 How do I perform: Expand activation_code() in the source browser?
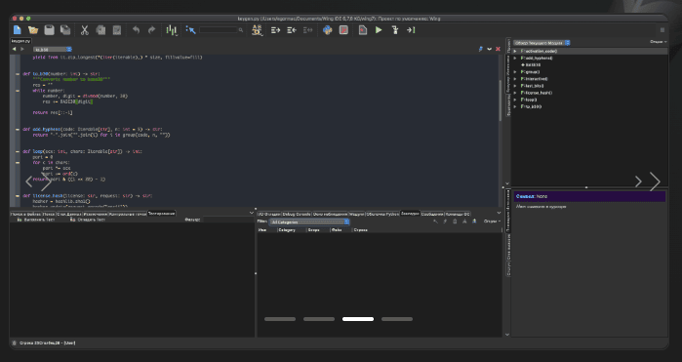pyautogui.click(x=515, y=51)
